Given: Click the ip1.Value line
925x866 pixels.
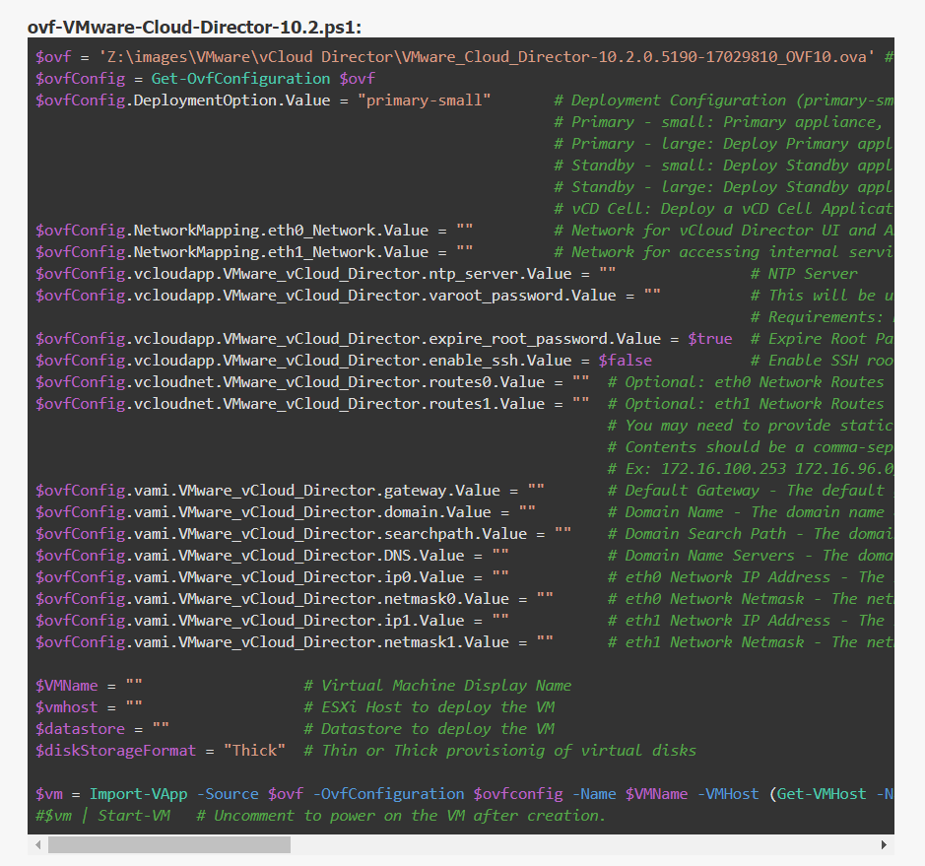Looking at the screenshot, I should 272,621.
